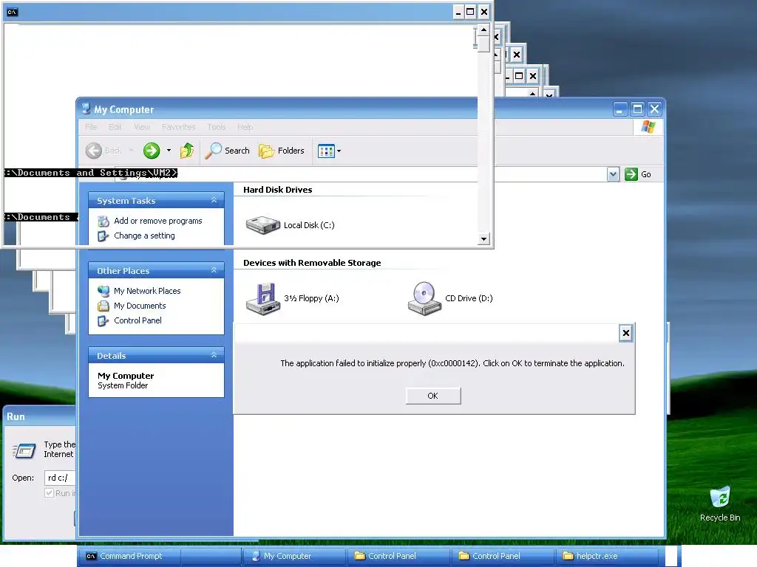Click the Run dialog program icon
The height and width of the screenshot is (567, 757).
24,450
